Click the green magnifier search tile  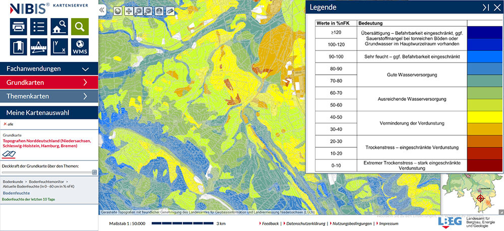click(80, 26)
